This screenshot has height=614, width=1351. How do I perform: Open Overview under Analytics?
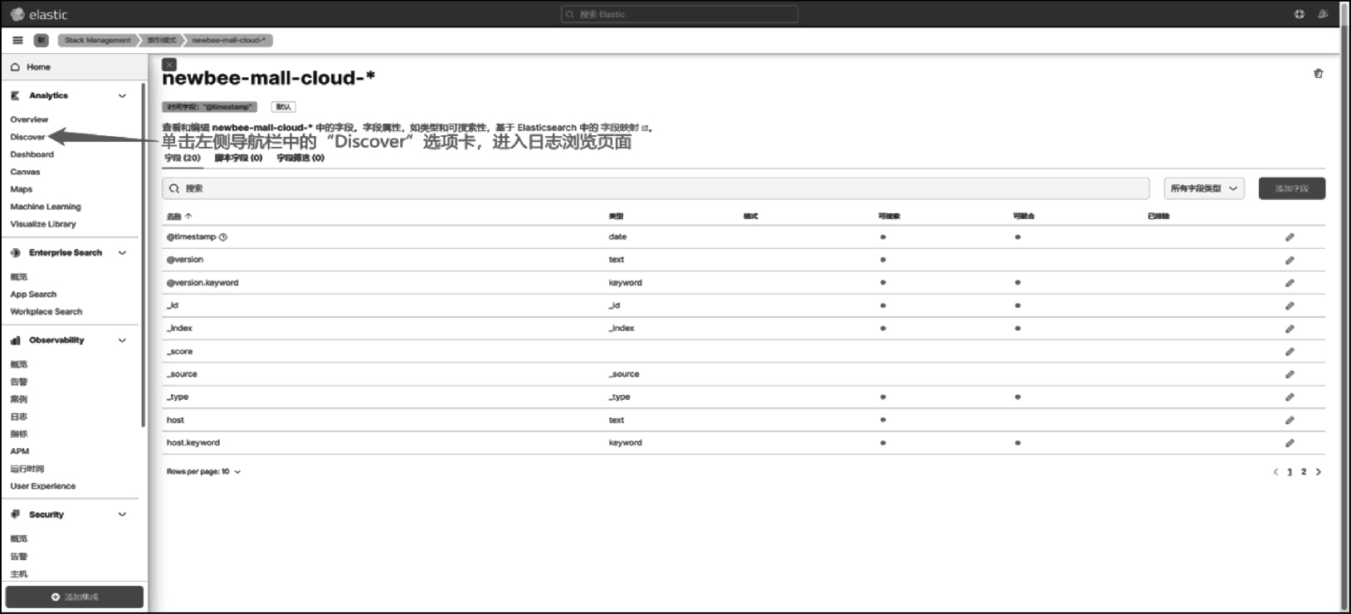pyautogui.click(x=29, y=119)
